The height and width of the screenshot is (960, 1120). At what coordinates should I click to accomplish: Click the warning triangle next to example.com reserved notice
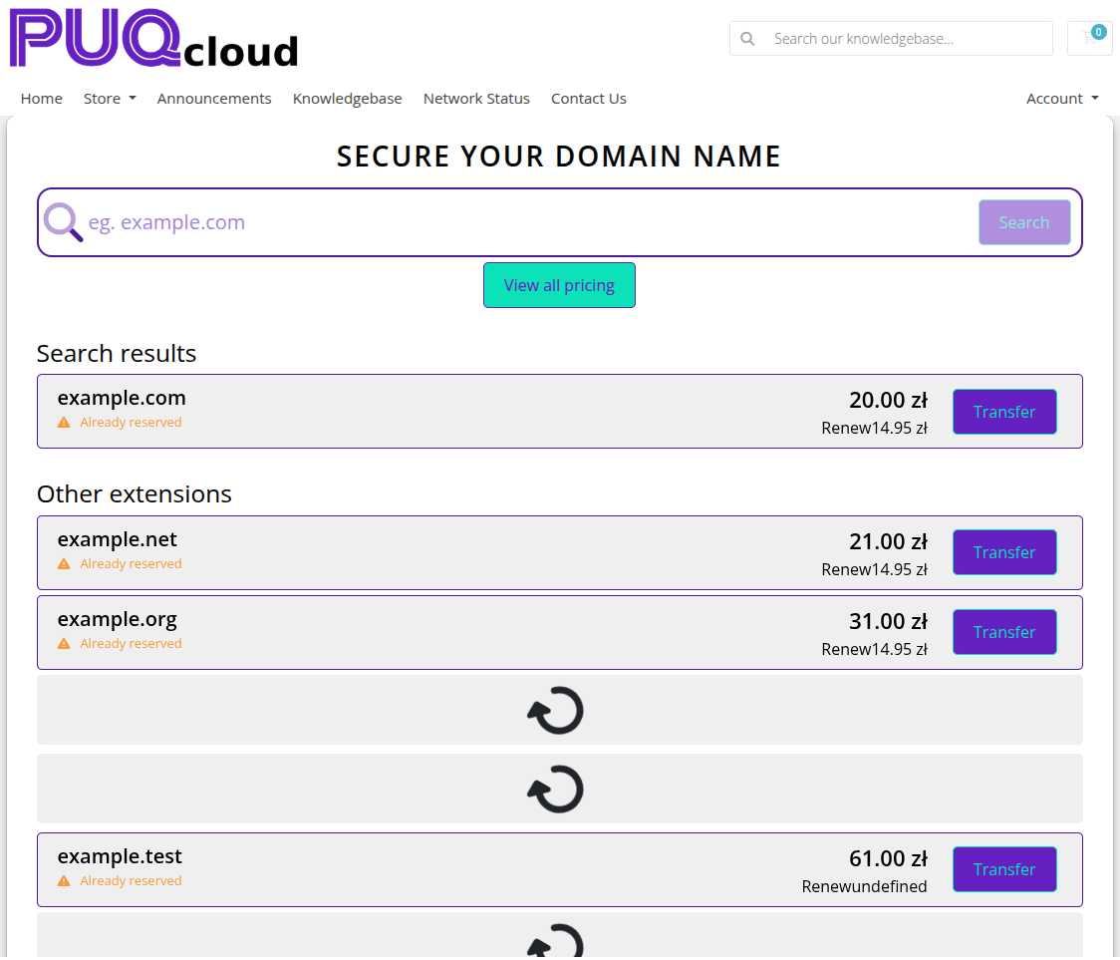click(x=64, y=422)
